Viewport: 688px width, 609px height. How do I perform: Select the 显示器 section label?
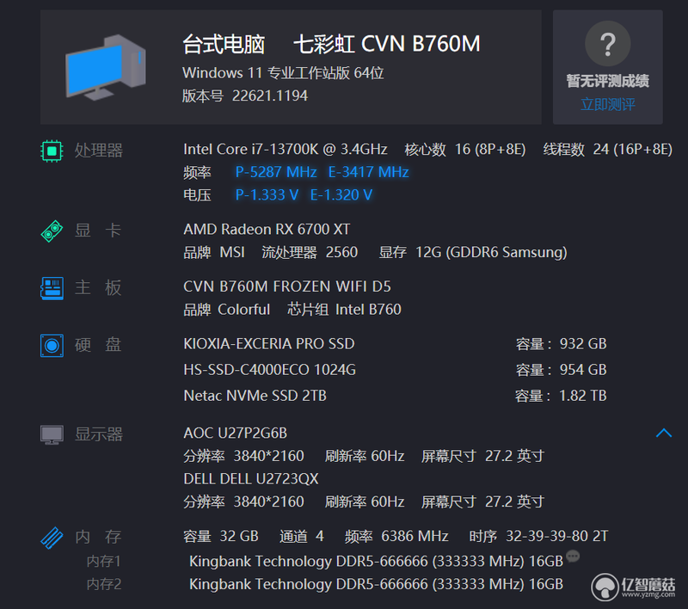tap(99, 434)
